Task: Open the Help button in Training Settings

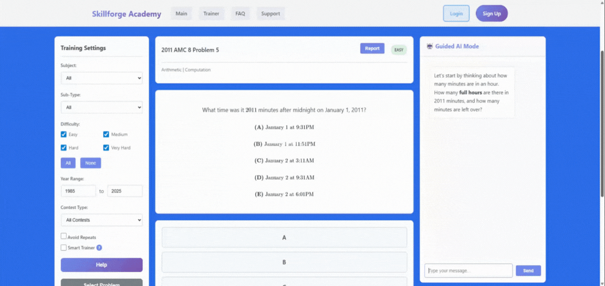Action: point(101,265)
